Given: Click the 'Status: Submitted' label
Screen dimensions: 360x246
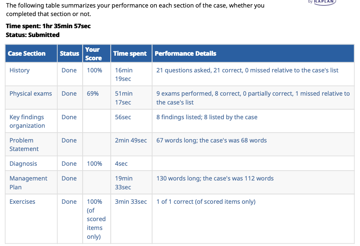Looking at the screenshot, I should click(33, 35).
